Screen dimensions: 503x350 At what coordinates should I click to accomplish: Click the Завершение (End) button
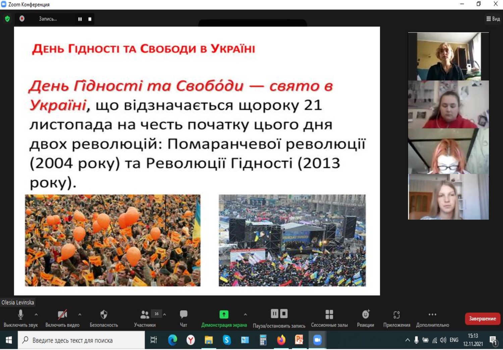(x=482, y=319)
